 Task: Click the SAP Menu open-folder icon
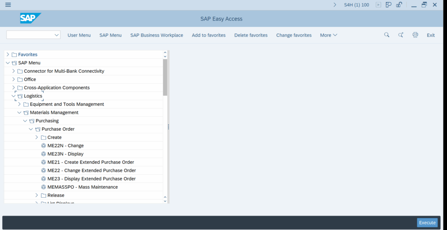(x=14, y=63)
